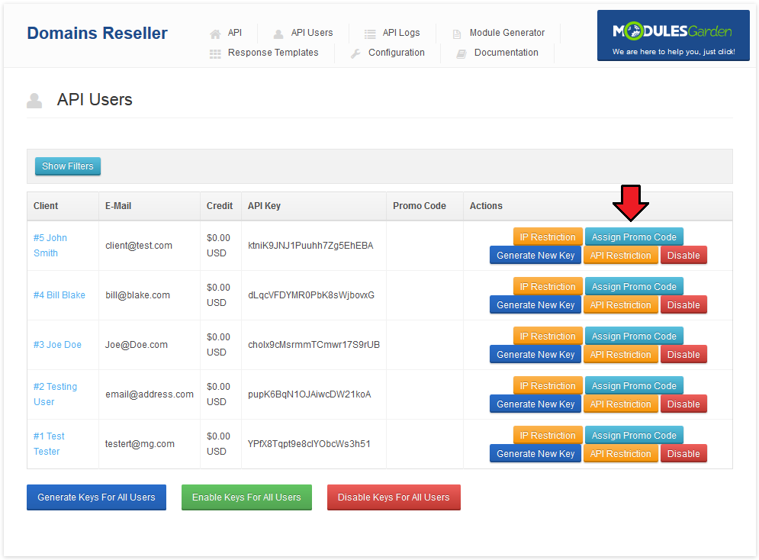The height and width of the screenshot is (560, 759).
Task: Click the user silhouette icon beside API Users menu
Action: coord(278,34)
